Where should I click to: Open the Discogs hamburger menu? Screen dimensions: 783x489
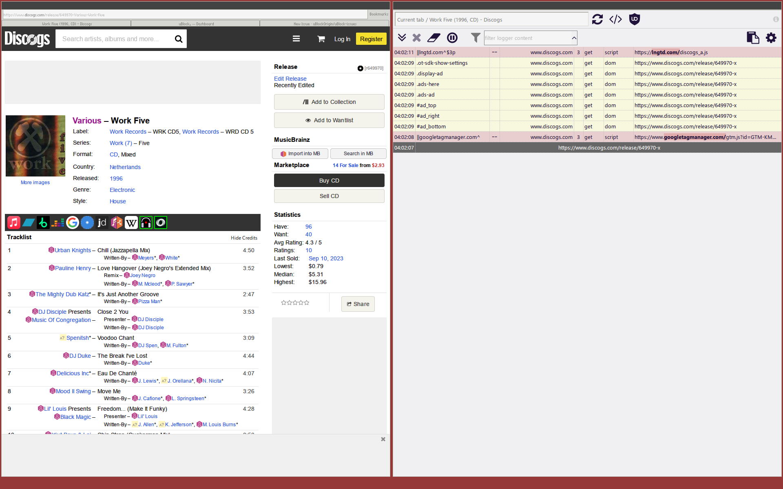tap(296, 38)
